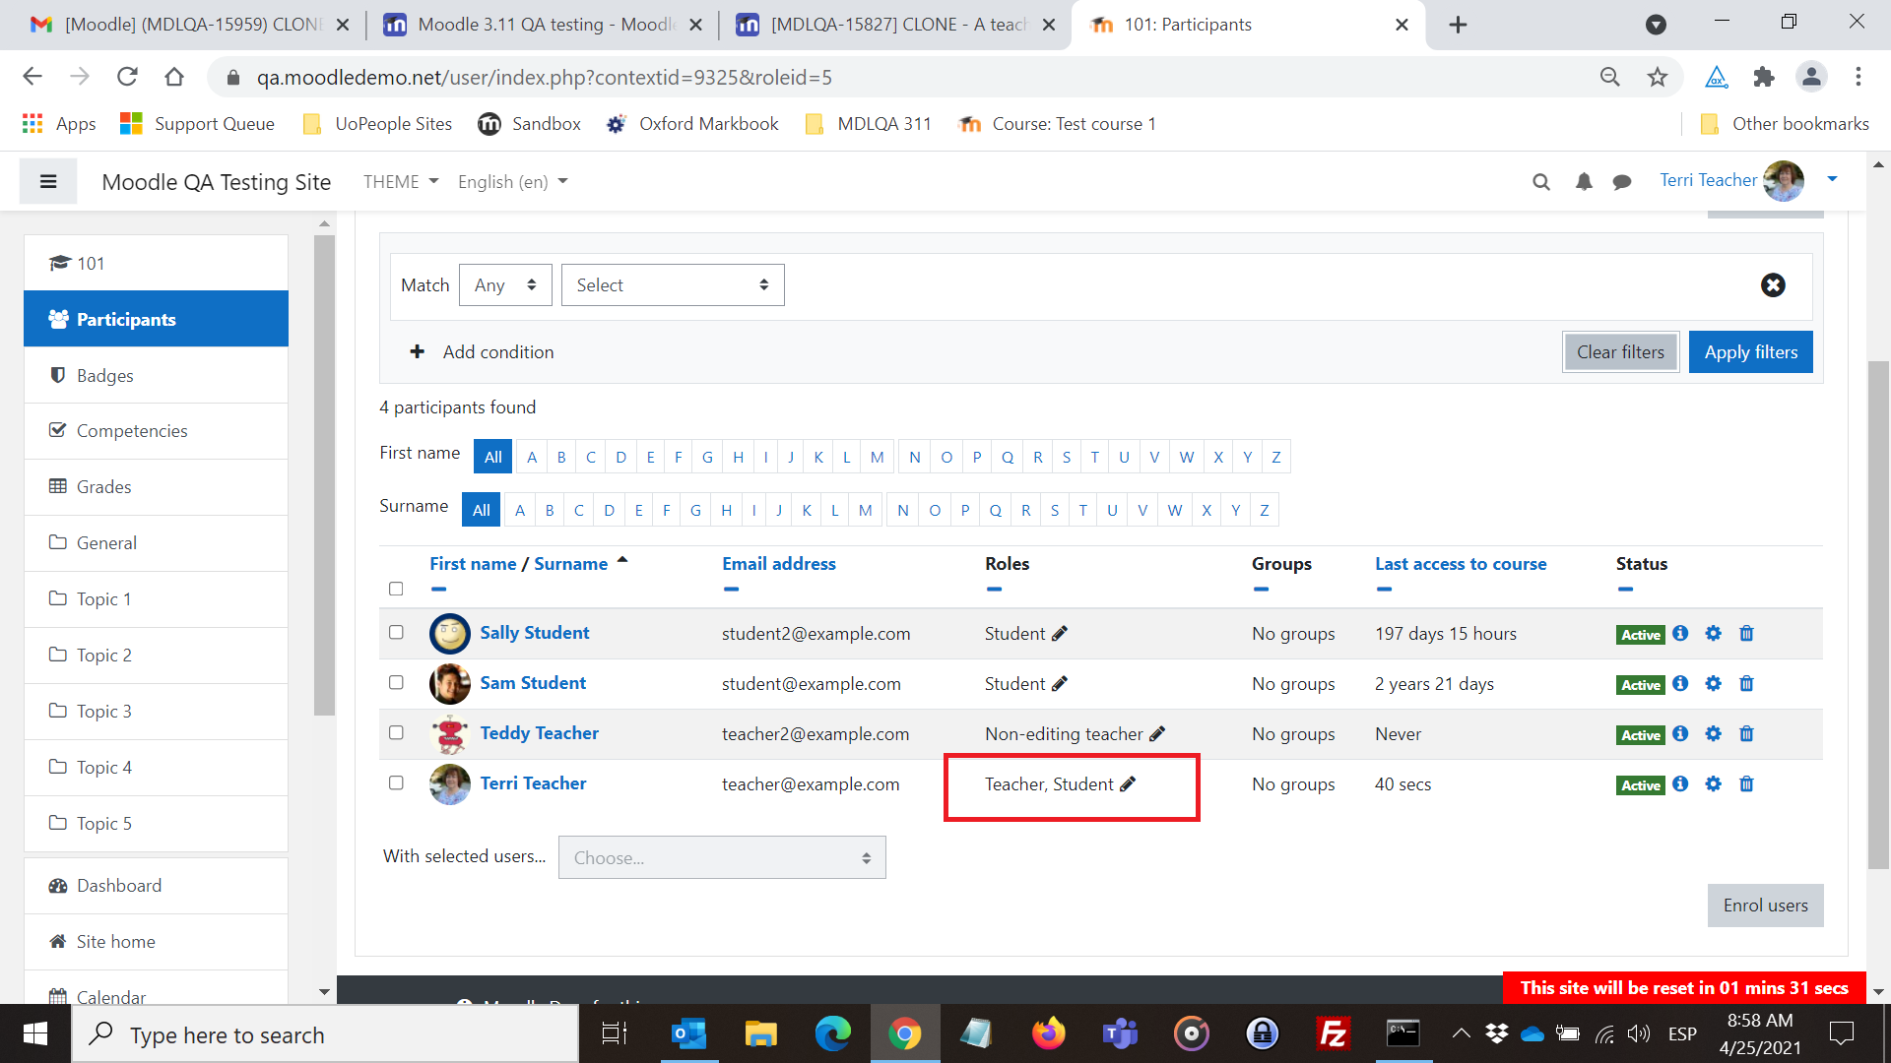Expand the THEME menu
This screenshot has height=1063, width=1891.
(401, 182)
